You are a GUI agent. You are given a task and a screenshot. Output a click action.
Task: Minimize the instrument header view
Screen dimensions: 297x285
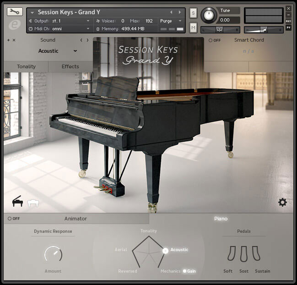coord(288,15)
